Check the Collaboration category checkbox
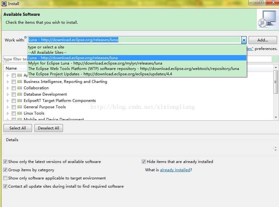Screen dimensions: 279x207 (14, 88)
